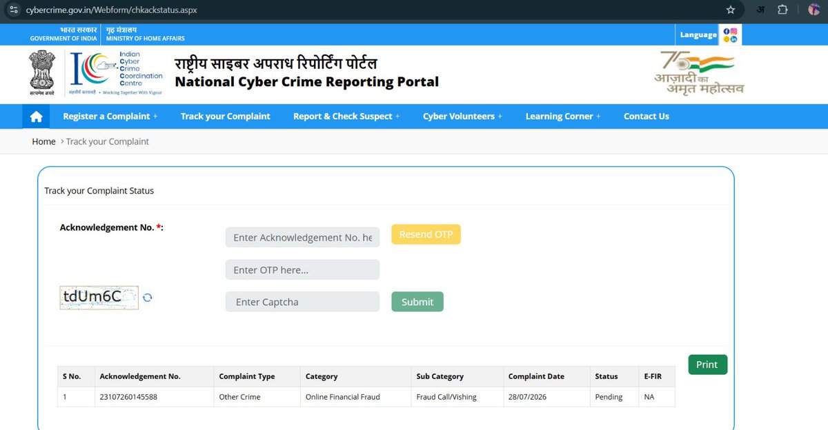
Task: Select acknowledgement number 23107260145588
Action: [128, 397]
